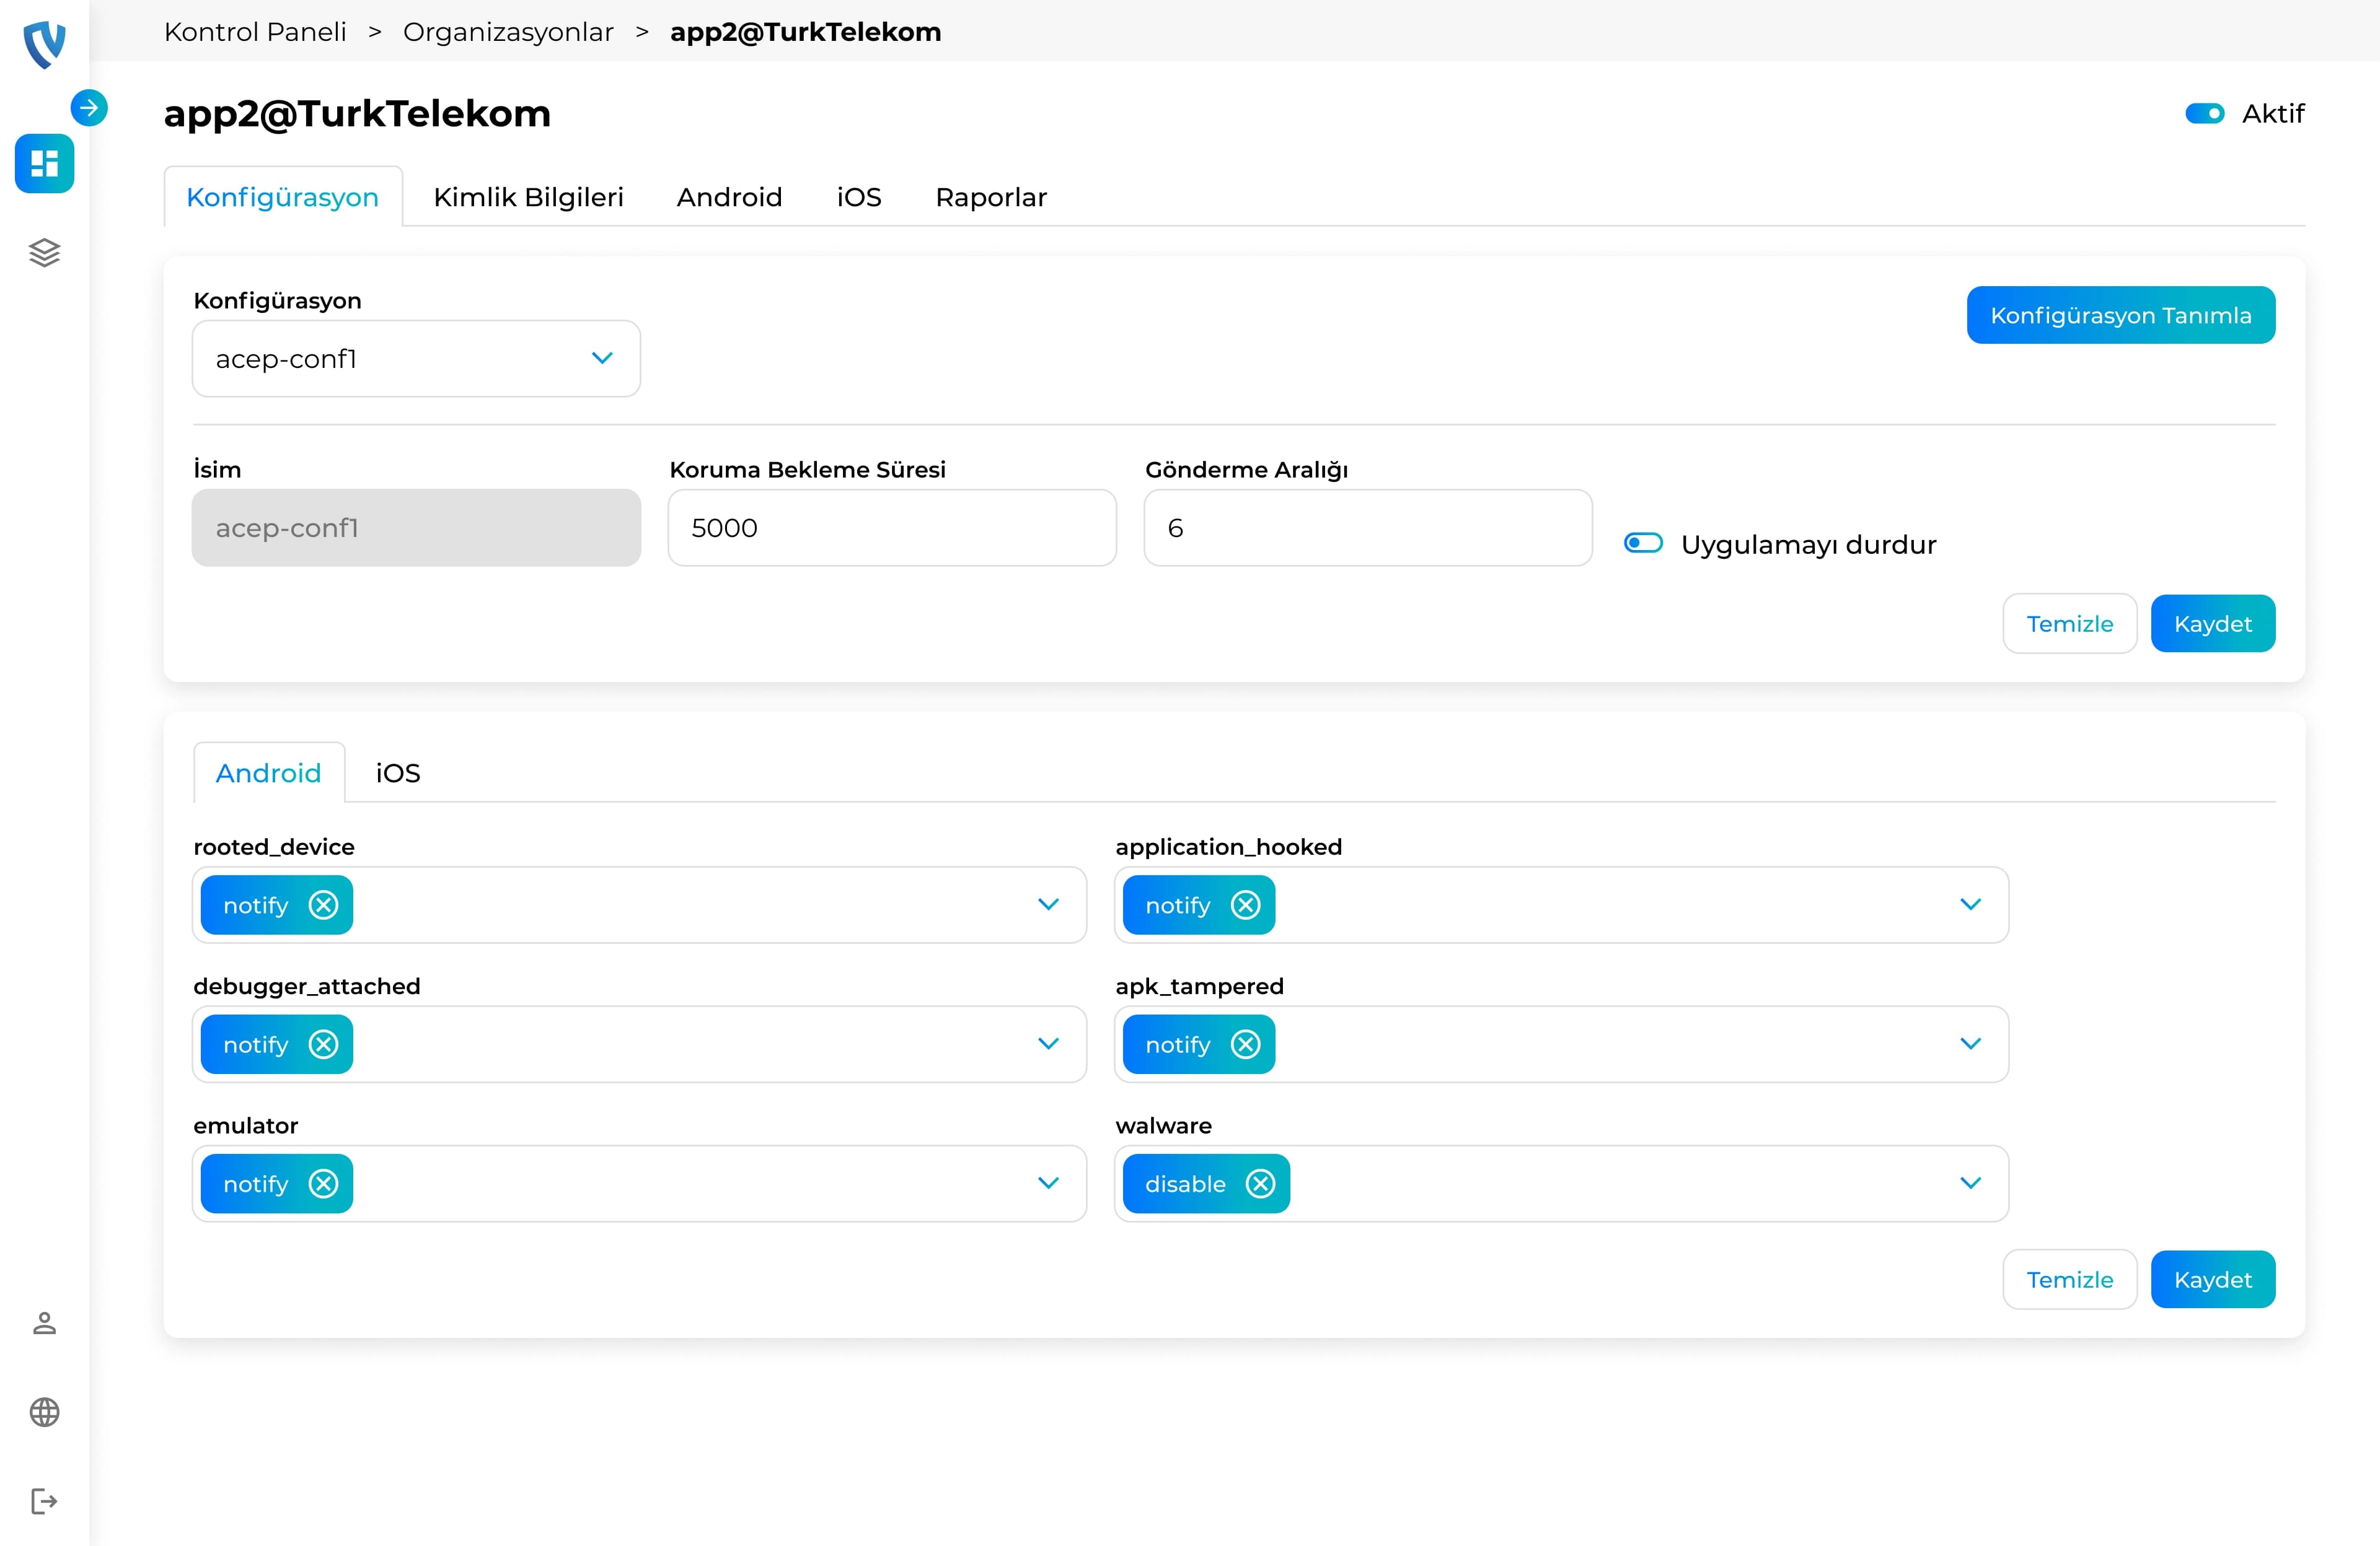Switch to the Kimlik Bilgileri tab
This screenshot has width=2380, height=1546.
click(x=528, y=197)
